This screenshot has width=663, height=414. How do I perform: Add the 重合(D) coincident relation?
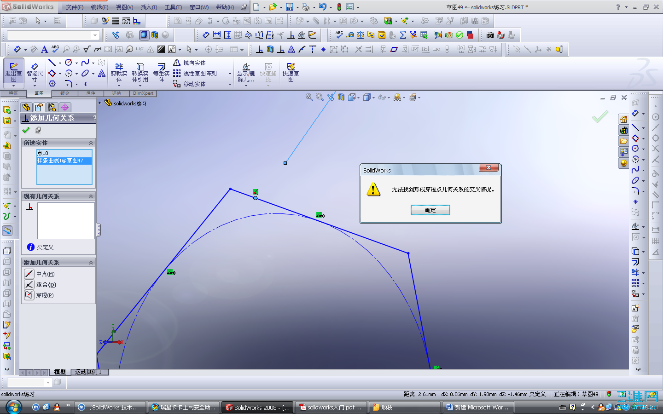(41, 285)
